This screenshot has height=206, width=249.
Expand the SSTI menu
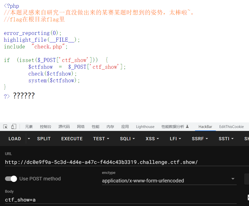226,139
